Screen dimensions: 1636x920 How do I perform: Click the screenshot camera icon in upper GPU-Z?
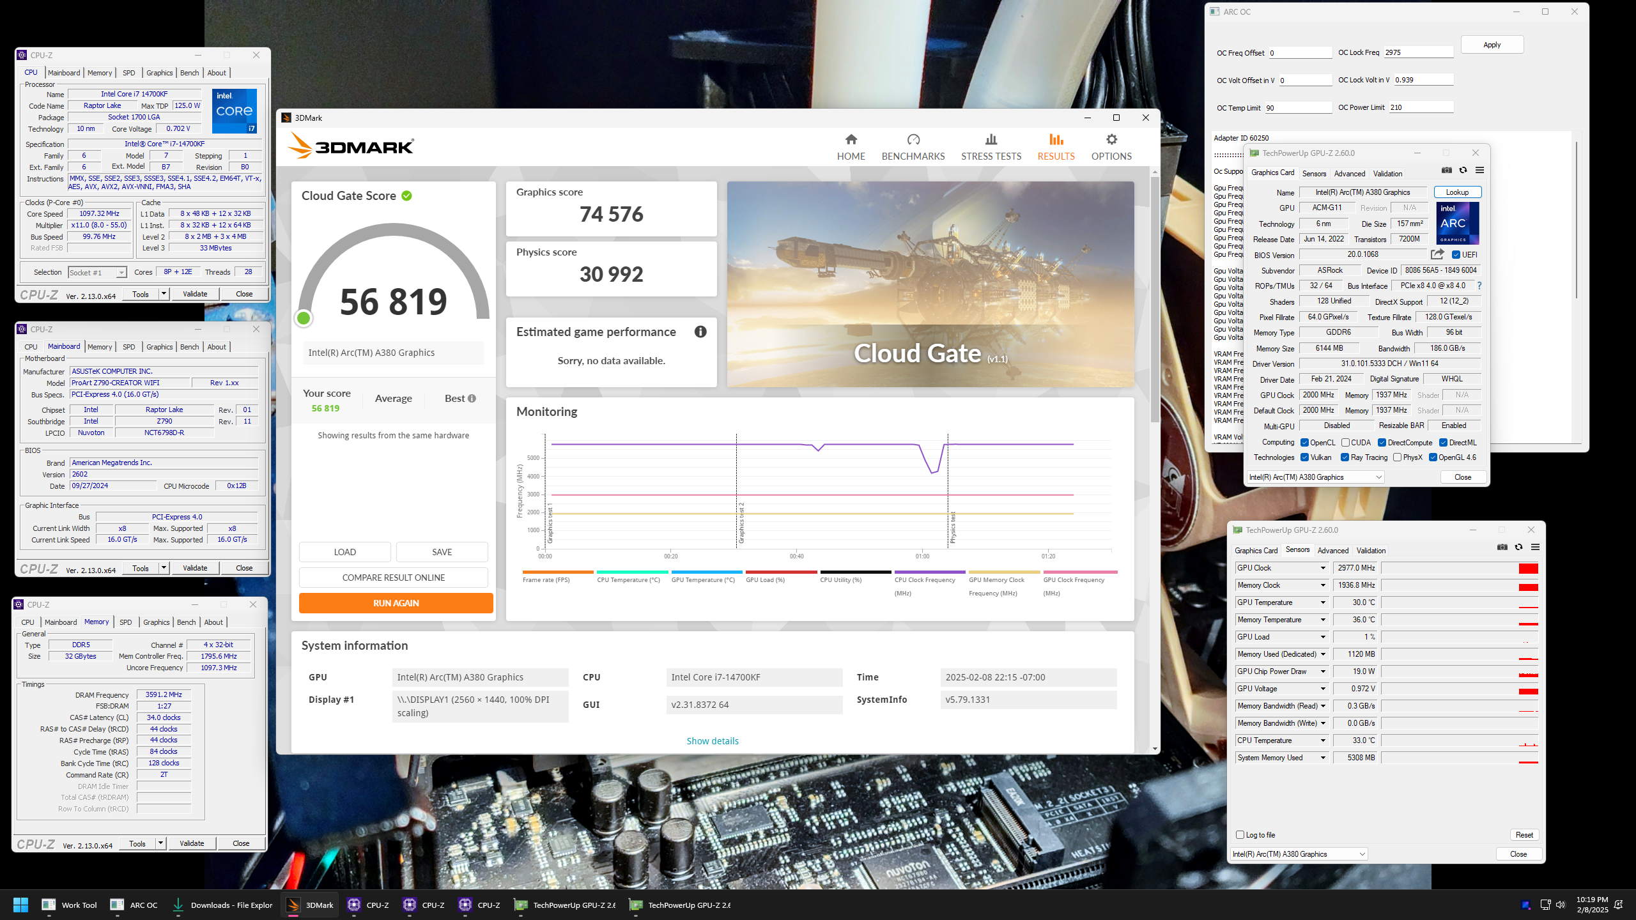[1447, 170]
